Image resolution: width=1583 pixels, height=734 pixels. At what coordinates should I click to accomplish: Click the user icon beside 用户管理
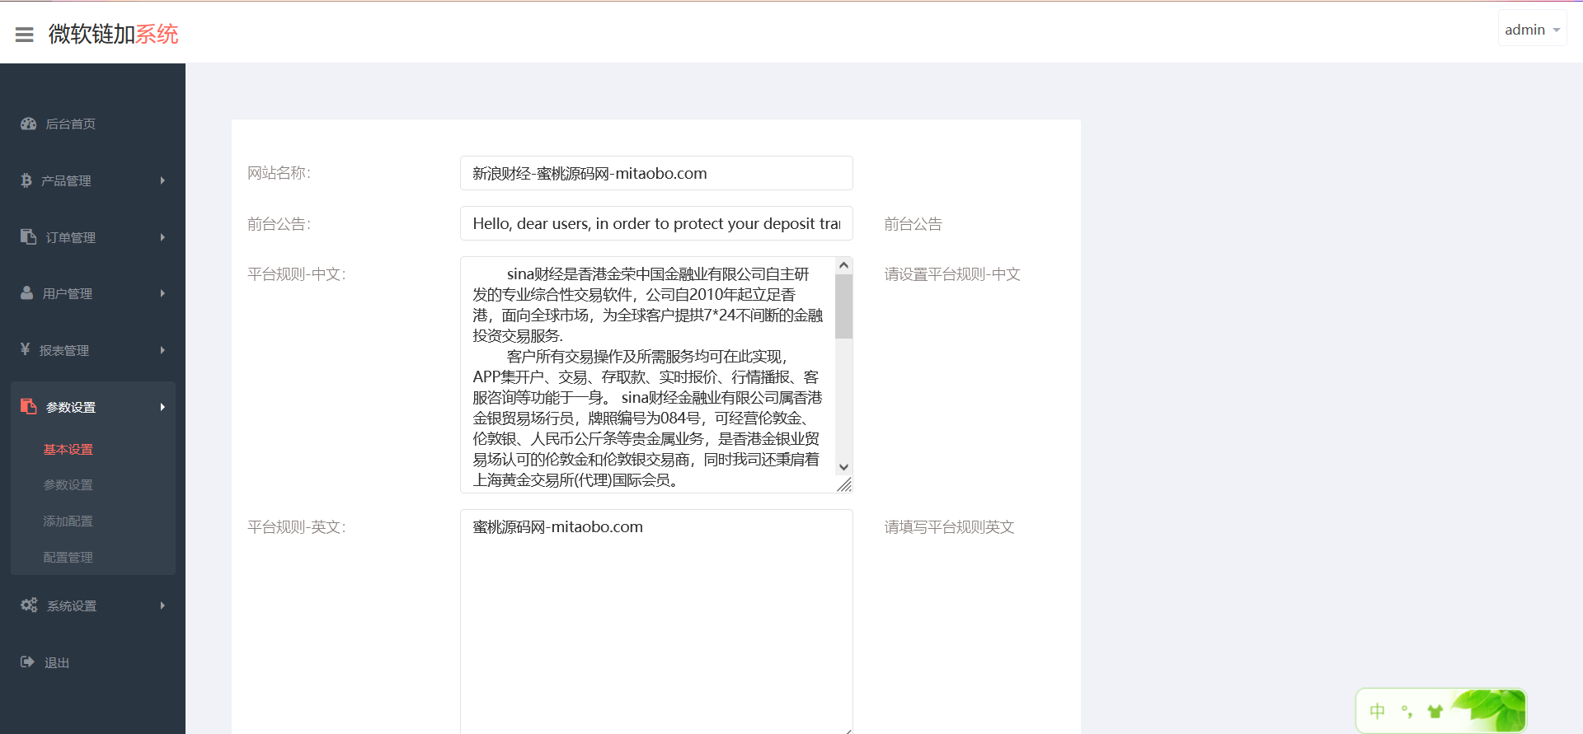(27, 292)
